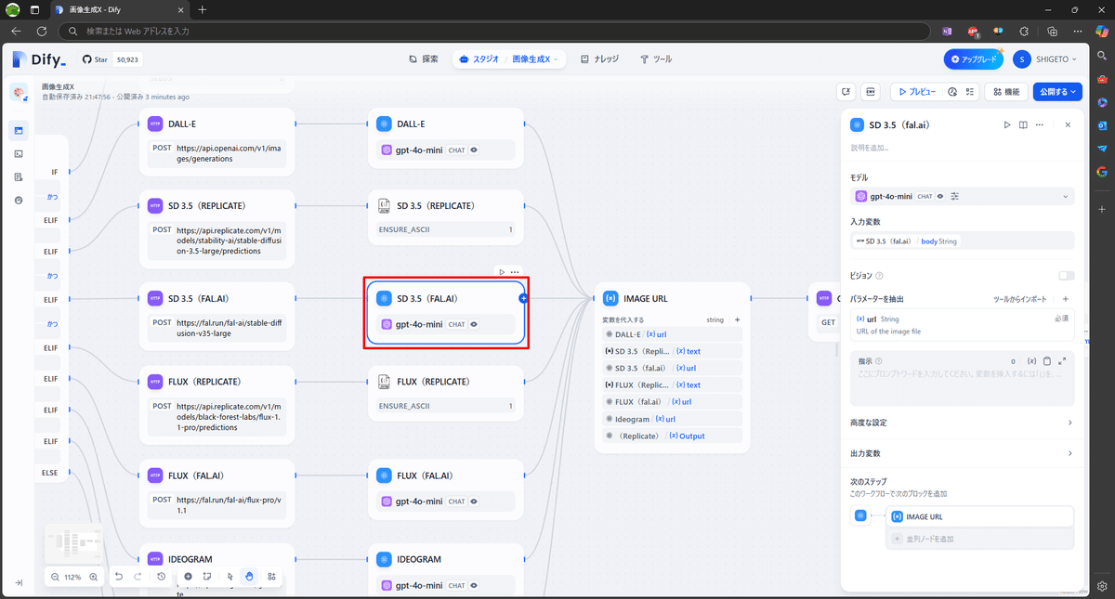Click the browser address bar
The image size is (1115, 599).
click(x=495, y=31)
